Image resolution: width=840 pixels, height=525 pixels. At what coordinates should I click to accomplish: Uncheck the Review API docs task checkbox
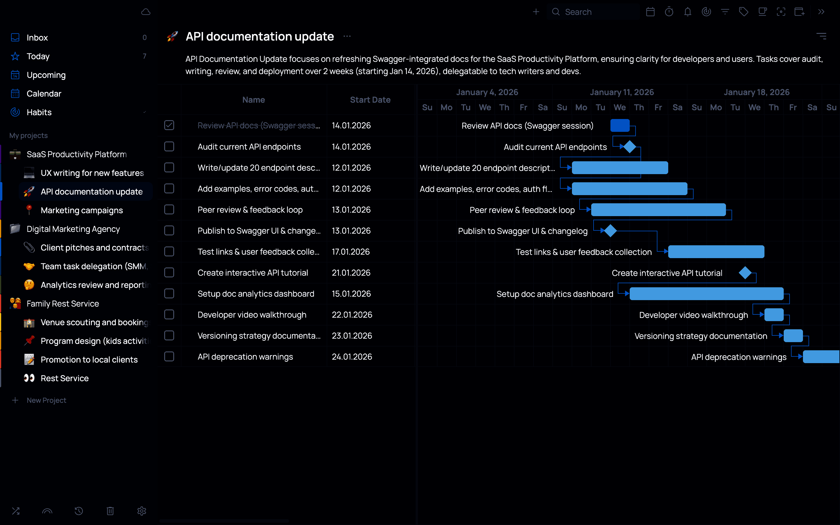pos(169,125)
